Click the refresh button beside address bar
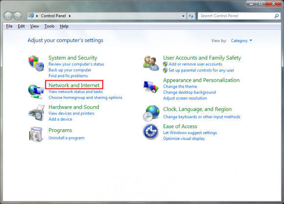Screen dimensions: 284x204 tap(191, 16)
